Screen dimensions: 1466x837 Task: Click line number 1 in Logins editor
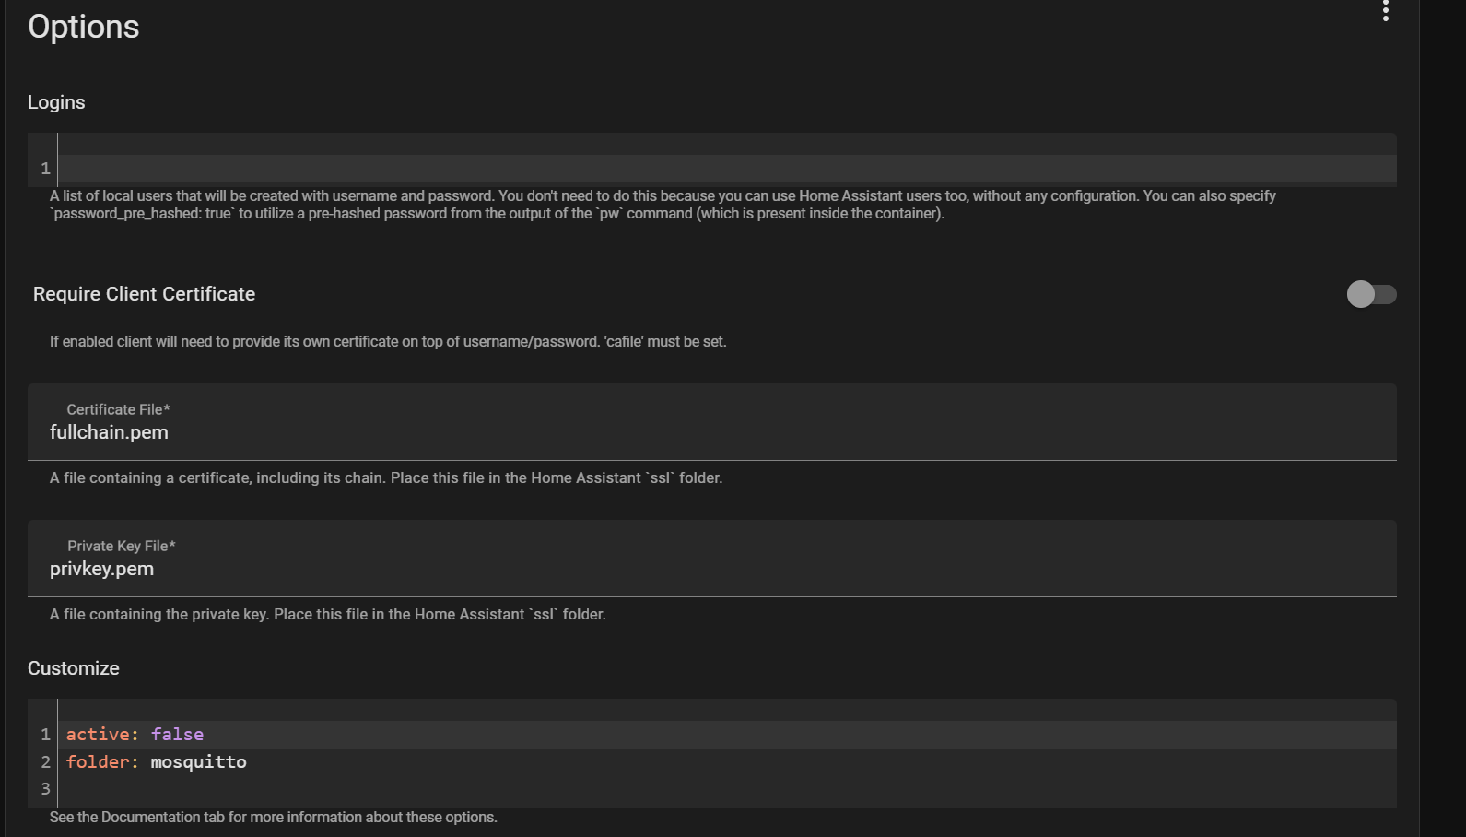(45, 169)
